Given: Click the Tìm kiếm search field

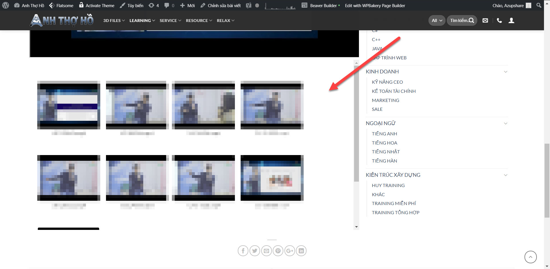Looking at the screenshot, I should click(x=459, y=21).
